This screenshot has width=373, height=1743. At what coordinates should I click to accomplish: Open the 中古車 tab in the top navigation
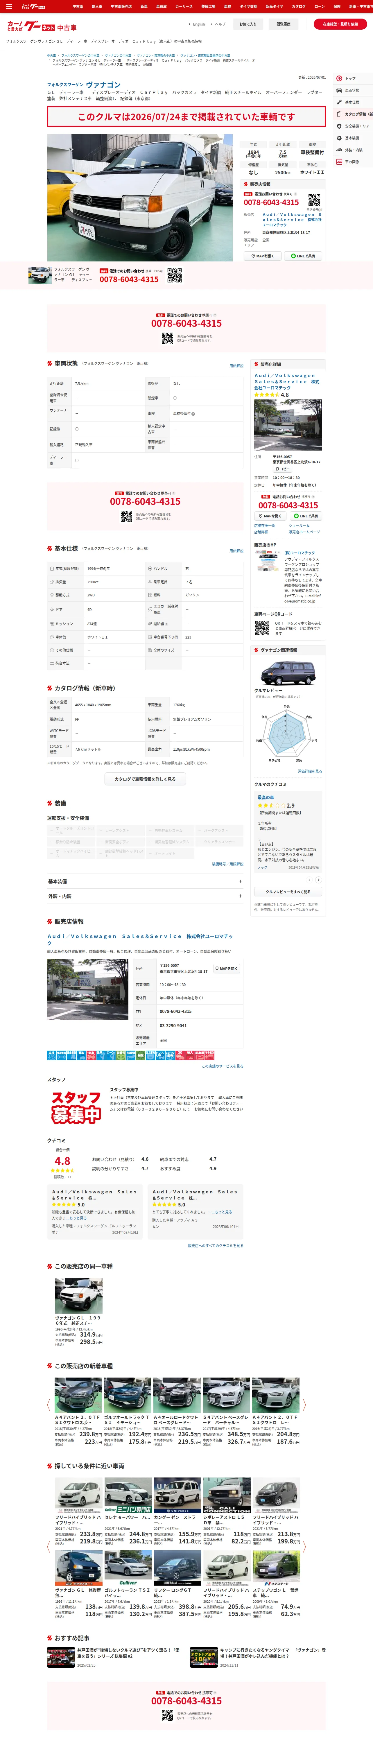(78, 6)
